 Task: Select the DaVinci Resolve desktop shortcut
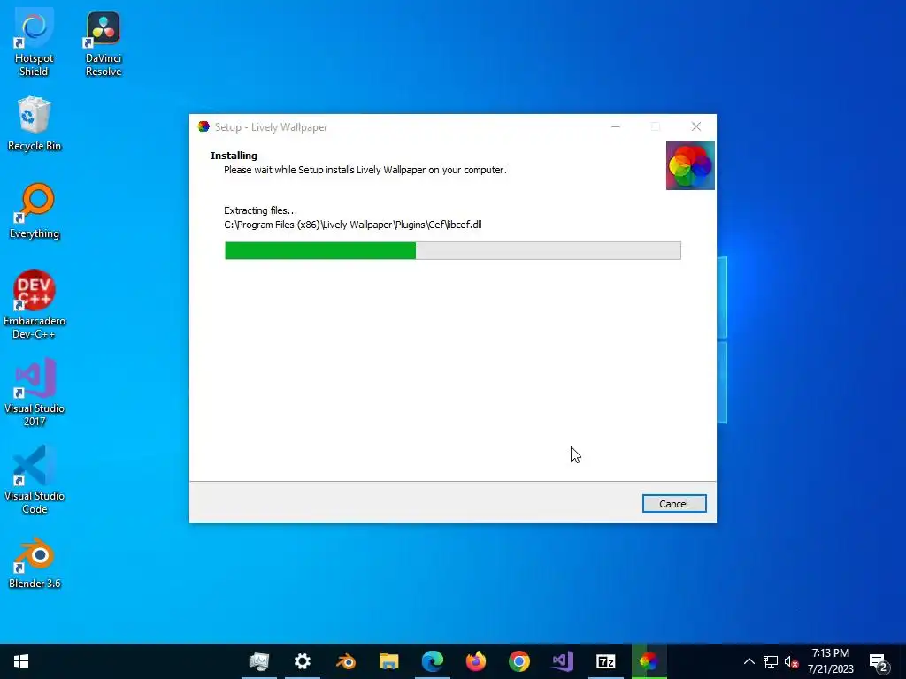(104, 43)
